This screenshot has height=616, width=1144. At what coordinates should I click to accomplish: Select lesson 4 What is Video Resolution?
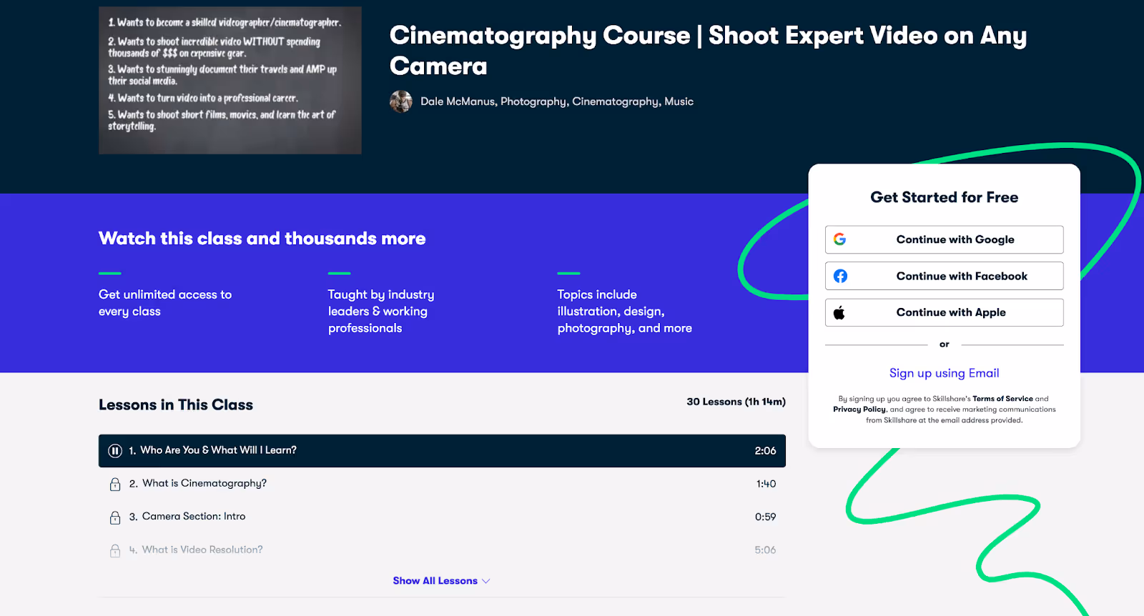tap(442, 550)
